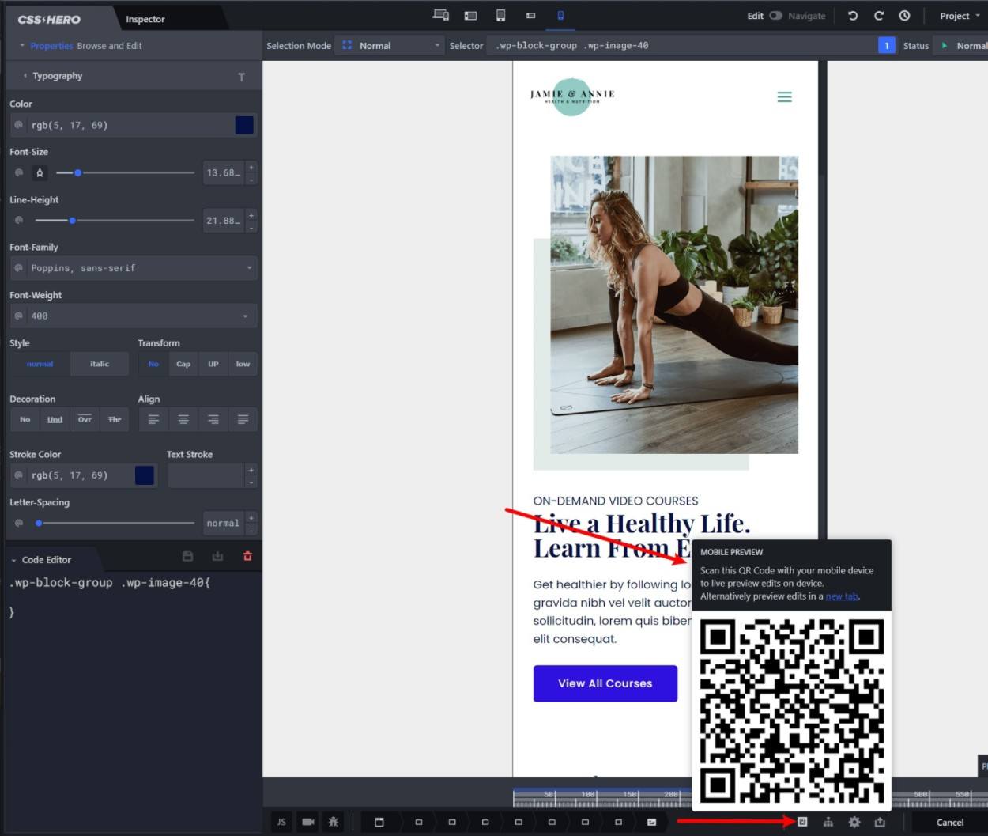Viewport: 988px width, 836px height.
Task: Open the edit history clock icon
Action: (905, 15)
